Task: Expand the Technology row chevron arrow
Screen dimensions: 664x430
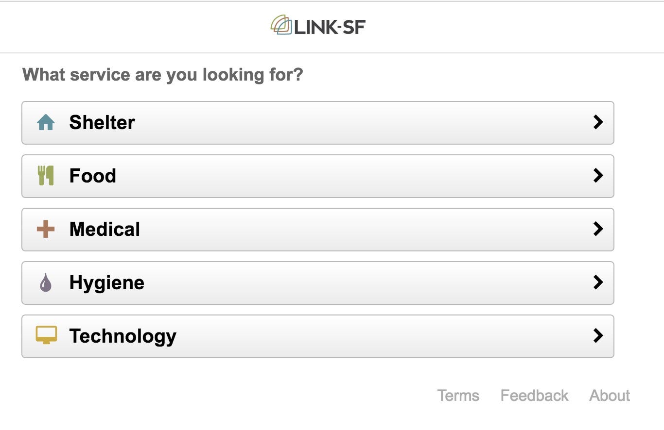Action: tap(598, 336)
